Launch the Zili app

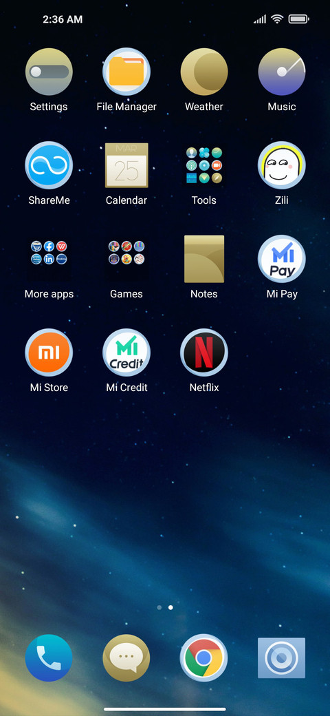coord(282,165)
